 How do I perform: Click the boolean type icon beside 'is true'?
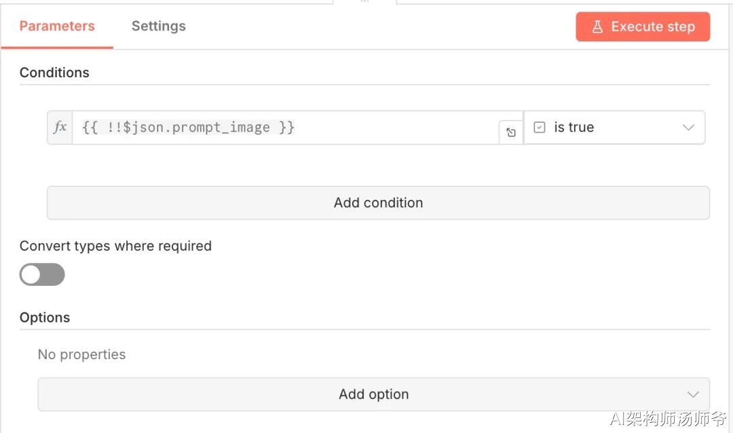pos(540,127)
